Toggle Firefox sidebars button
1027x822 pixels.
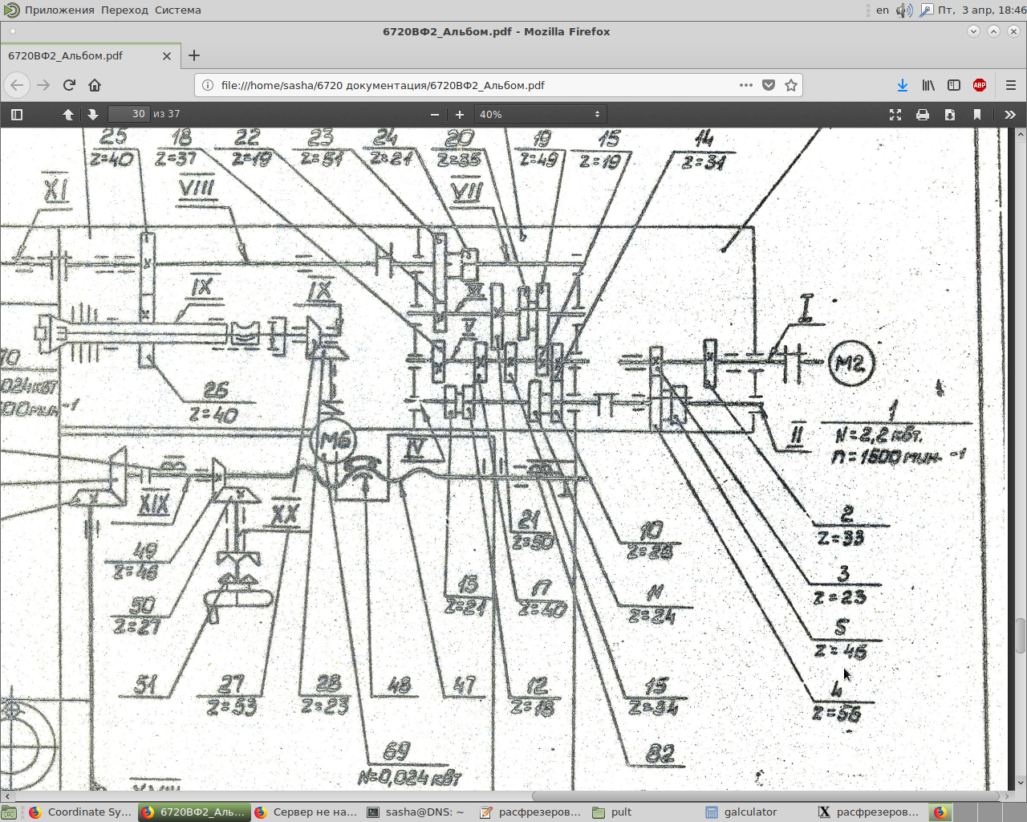click(954, 85)
